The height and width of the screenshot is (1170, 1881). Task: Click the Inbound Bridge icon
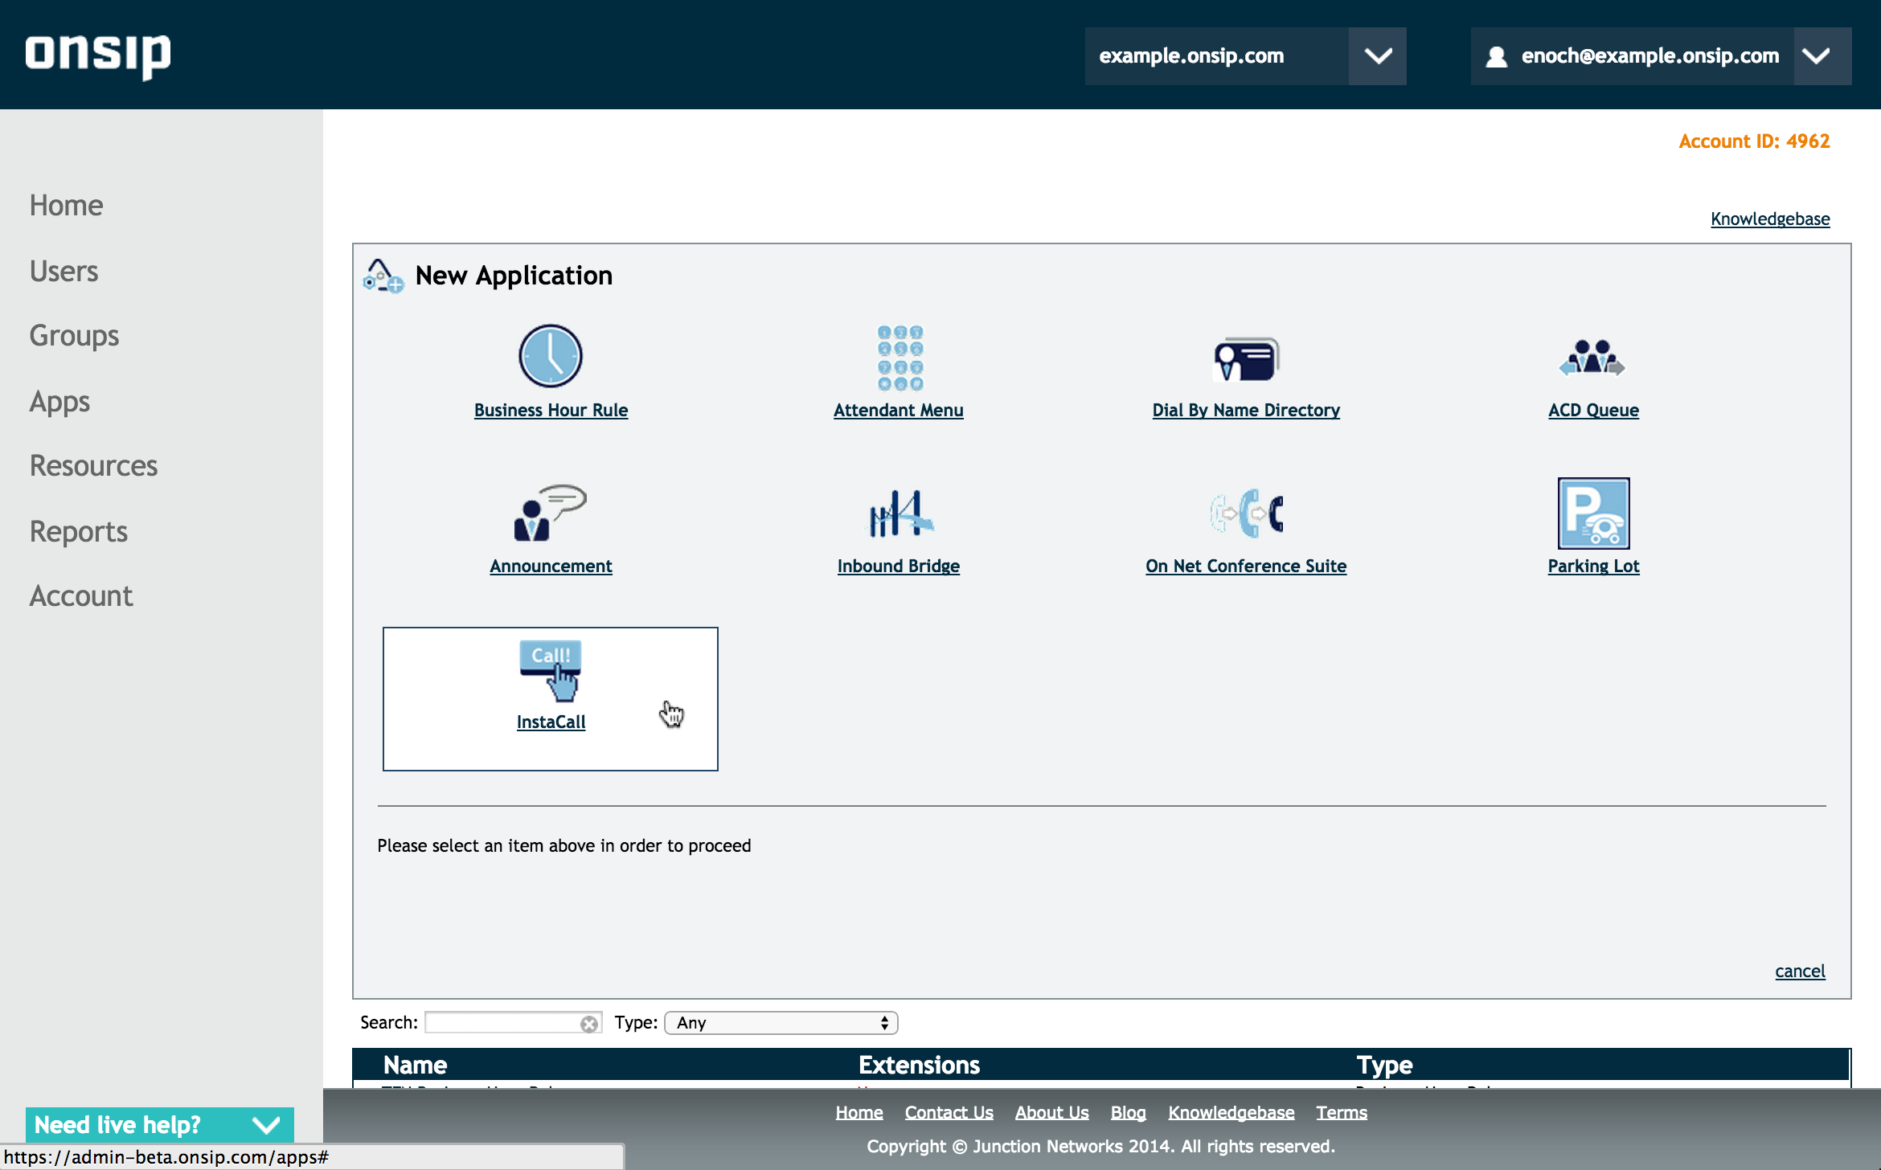coord(900,513)
